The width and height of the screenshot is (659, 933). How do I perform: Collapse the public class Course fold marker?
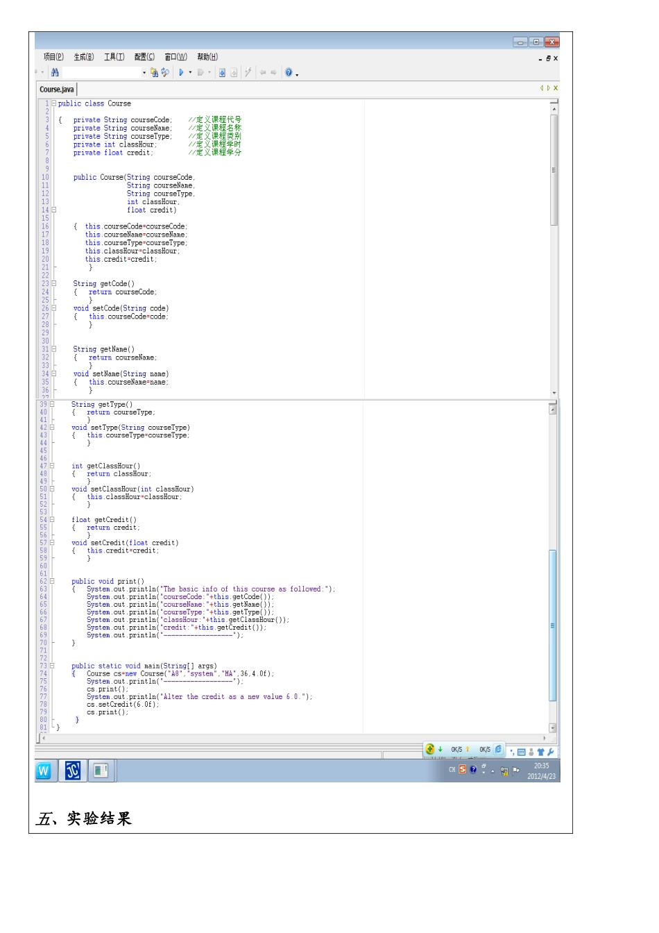(x=54, y=103)
